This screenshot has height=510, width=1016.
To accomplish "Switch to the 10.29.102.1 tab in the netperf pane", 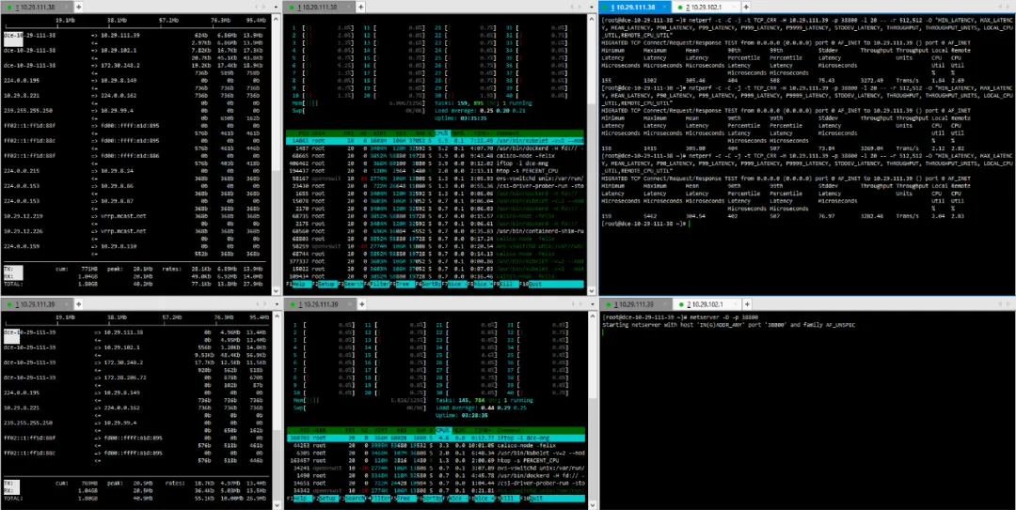I will tap(703, 8).
